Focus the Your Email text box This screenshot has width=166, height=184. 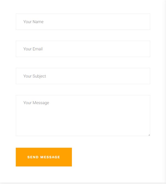[83, 49]
